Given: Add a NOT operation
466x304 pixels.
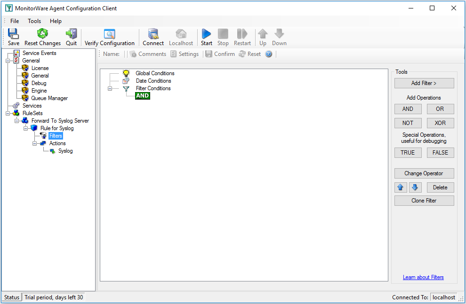Looking at the screenshot, I should [408, 123].
